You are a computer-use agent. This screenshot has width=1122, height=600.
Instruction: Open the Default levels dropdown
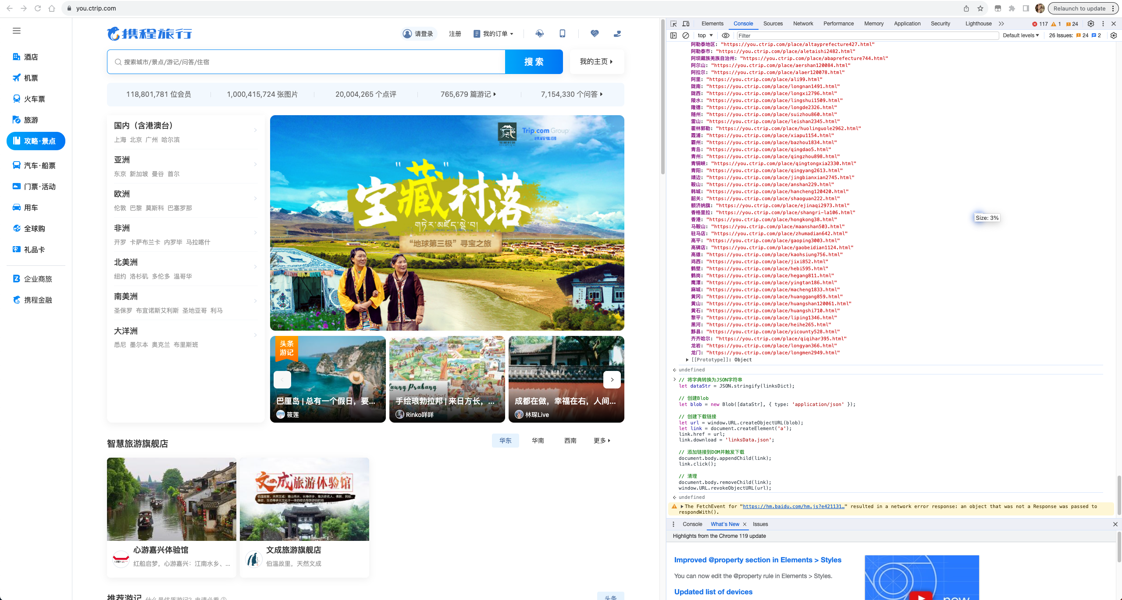pos(1021,35)
